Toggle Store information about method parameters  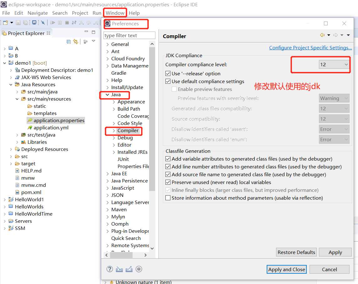[x=168, y=198]
